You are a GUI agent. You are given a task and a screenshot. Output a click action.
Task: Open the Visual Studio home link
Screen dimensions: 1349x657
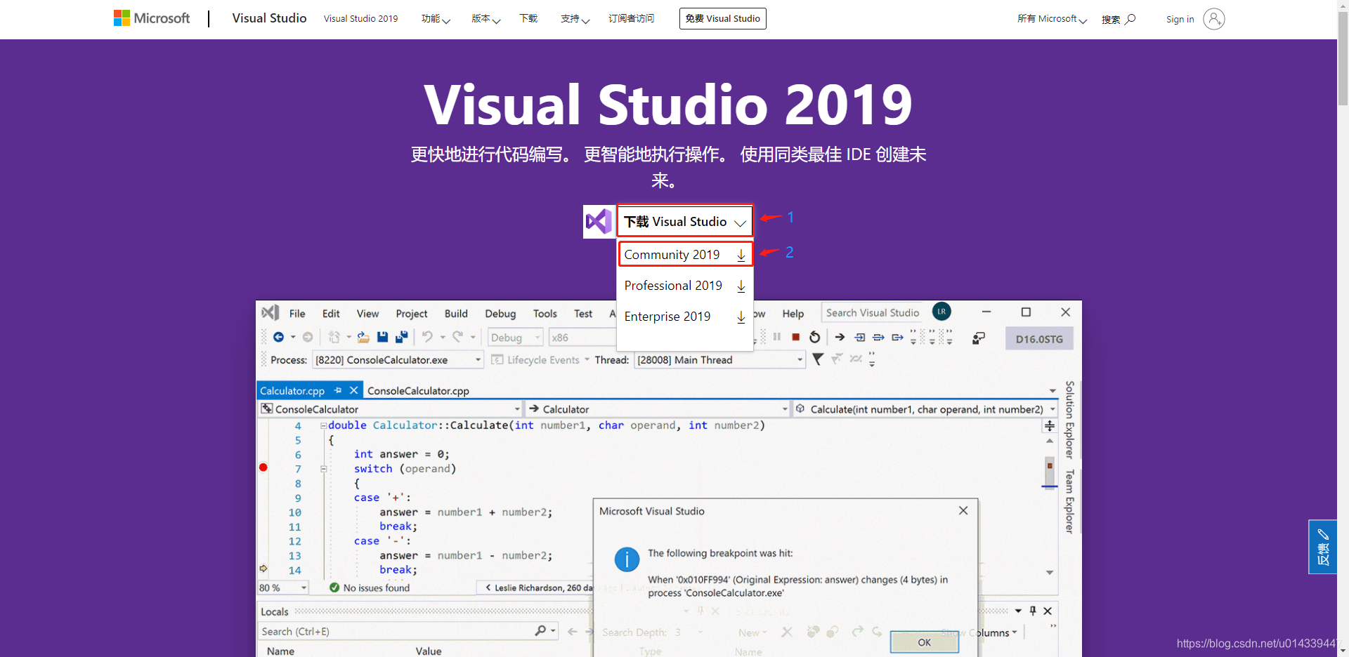269,18
